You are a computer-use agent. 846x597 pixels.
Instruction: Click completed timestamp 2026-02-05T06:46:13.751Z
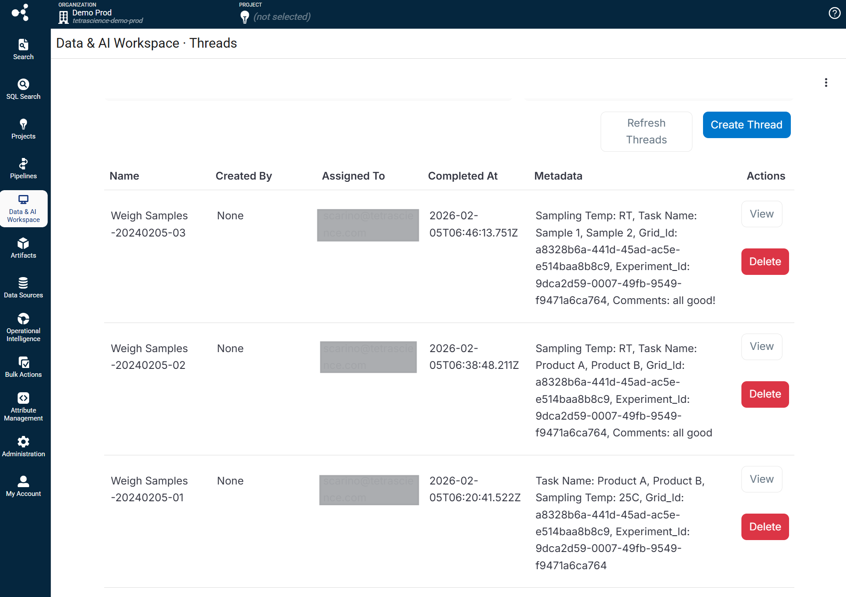click(x=474, y=224)
